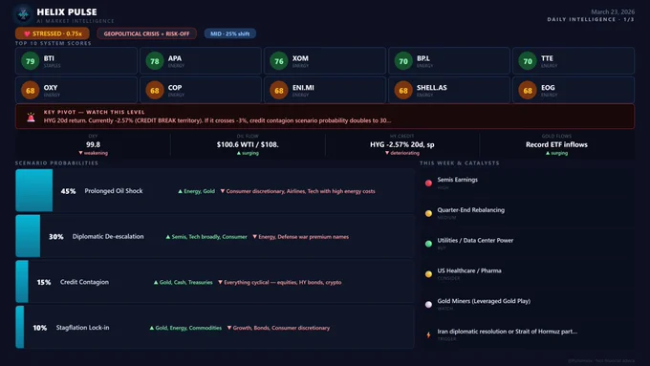
Task: Click the green dot beside Utilities / Data Center Power
Action: click(428, 244)
